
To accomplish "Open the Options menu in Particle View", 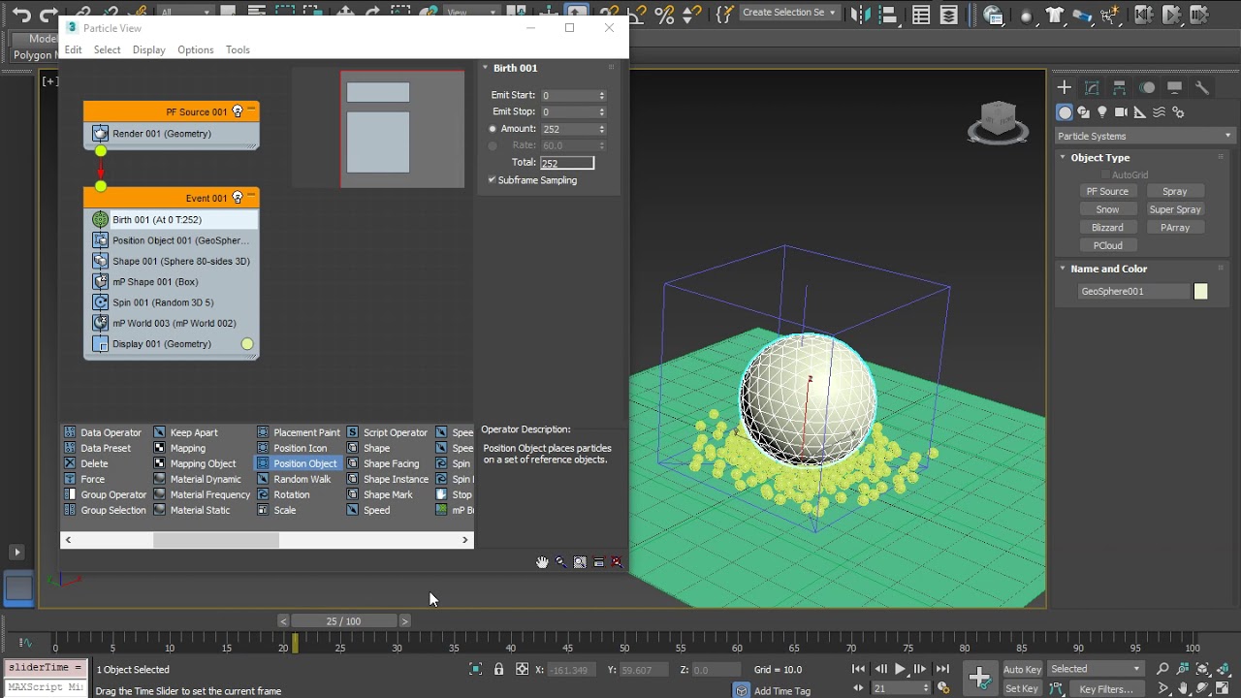I will pyautogui.click(x=195, y=49).
